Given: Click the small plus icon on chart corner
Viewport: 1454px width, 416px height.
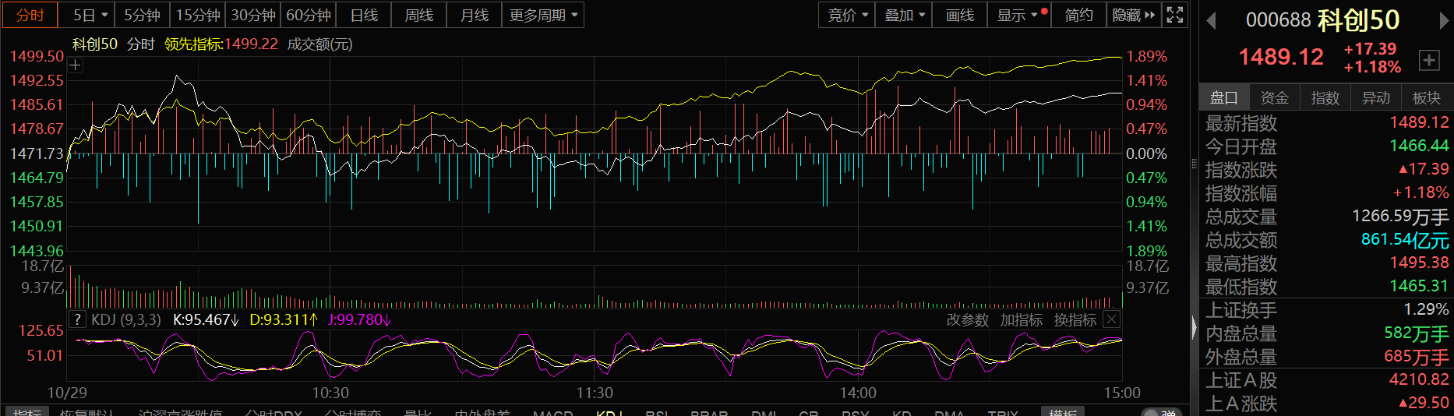Looking at the screenshot, I should tap(75, 65).
